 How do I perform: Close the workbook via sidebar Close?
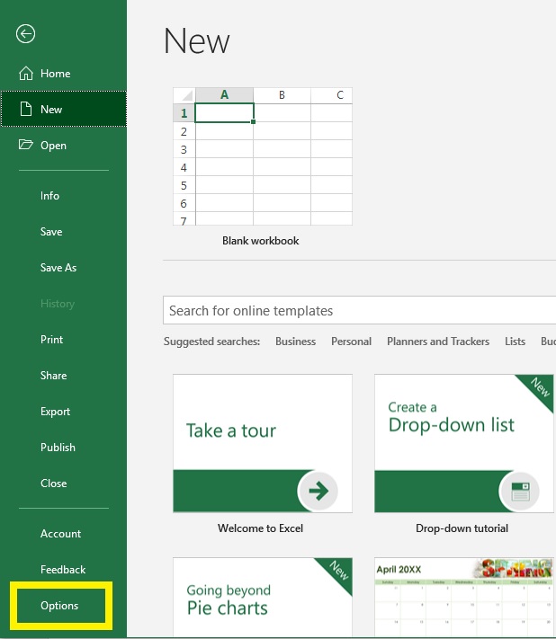tap(53, 484)
